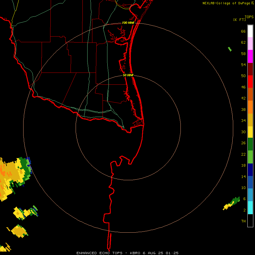Click the 100 NMI range ring label
The image size is (255, 255).
pos(128,23)
